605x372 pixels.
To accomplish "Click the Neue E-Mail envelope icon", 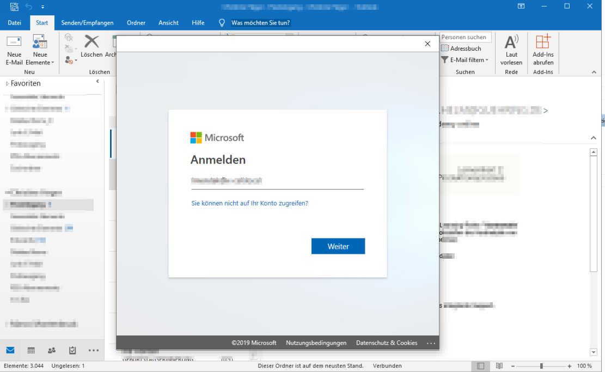I will coord(14,42).
